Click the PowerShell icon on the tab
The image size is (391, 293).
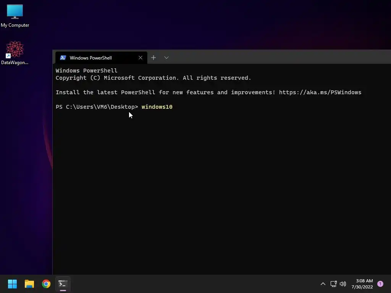(x=63, y=58)
